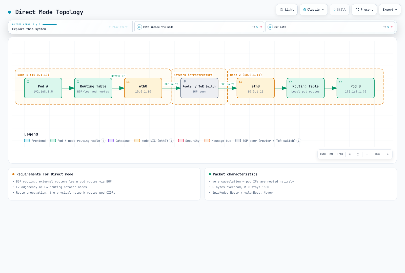
Task: Click the Present button
Action: pyautogui.click(x=364, y=10)
